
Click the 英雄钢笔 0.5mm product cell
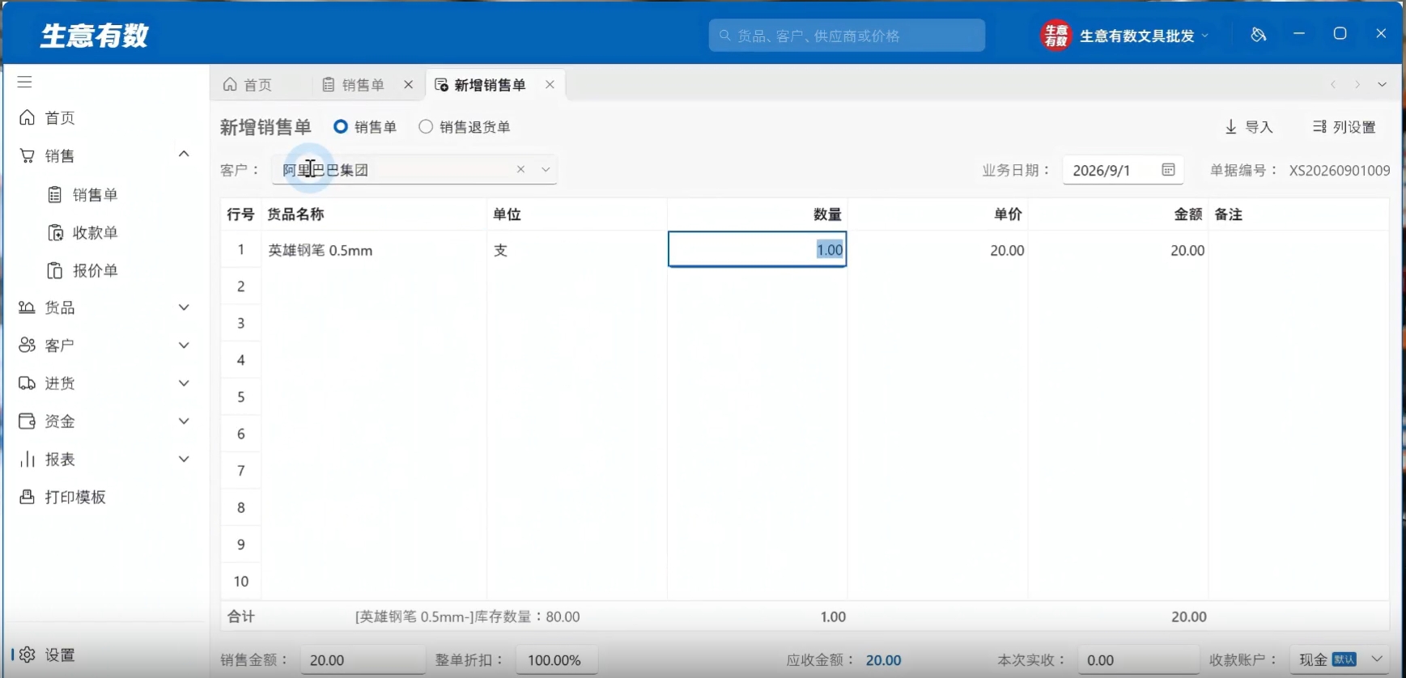(374, 250)
